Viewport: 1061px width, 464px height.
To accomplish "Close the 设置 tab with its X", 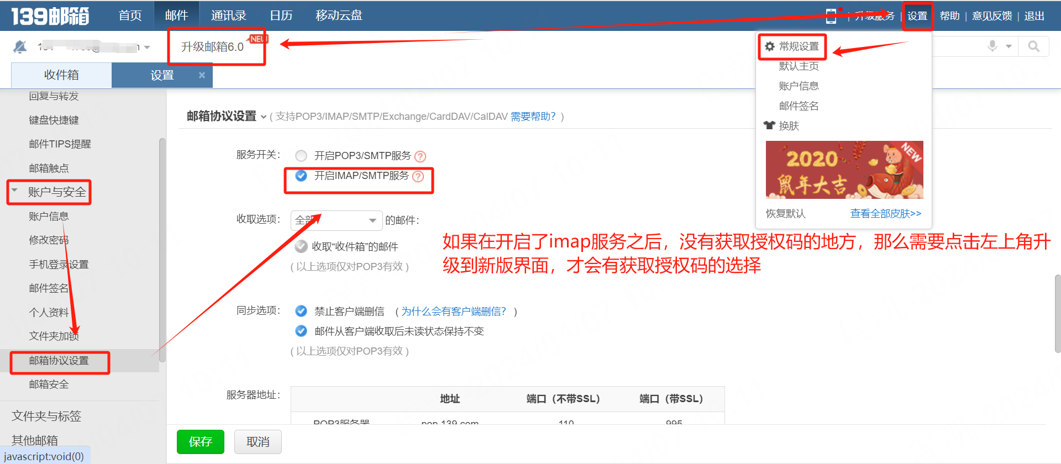I will click(202, 75).
